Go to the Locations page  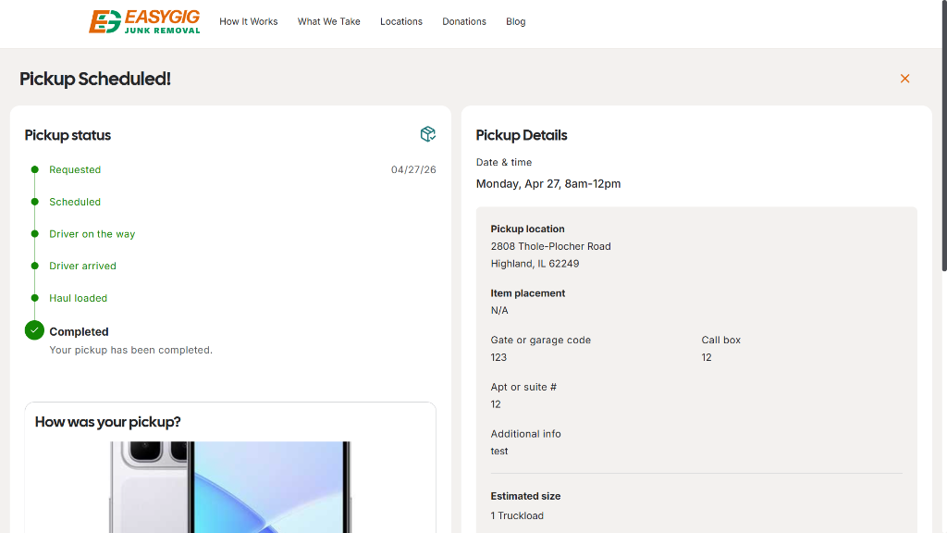[401, 22]
